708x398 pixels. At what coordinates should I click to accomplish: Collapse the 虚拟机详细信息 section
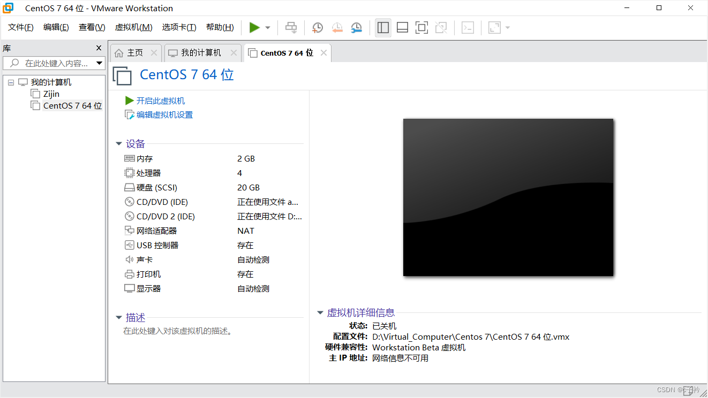[320, 313]
